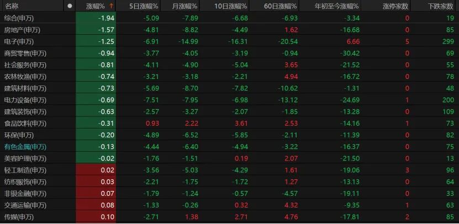Sort by 名称 column header
This screenshot has height=224, width=459.
pyautogui.click(x=11, y=6)
